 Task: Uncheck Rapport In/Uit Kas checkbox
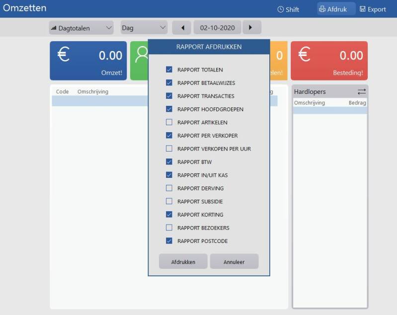(169, 175)
